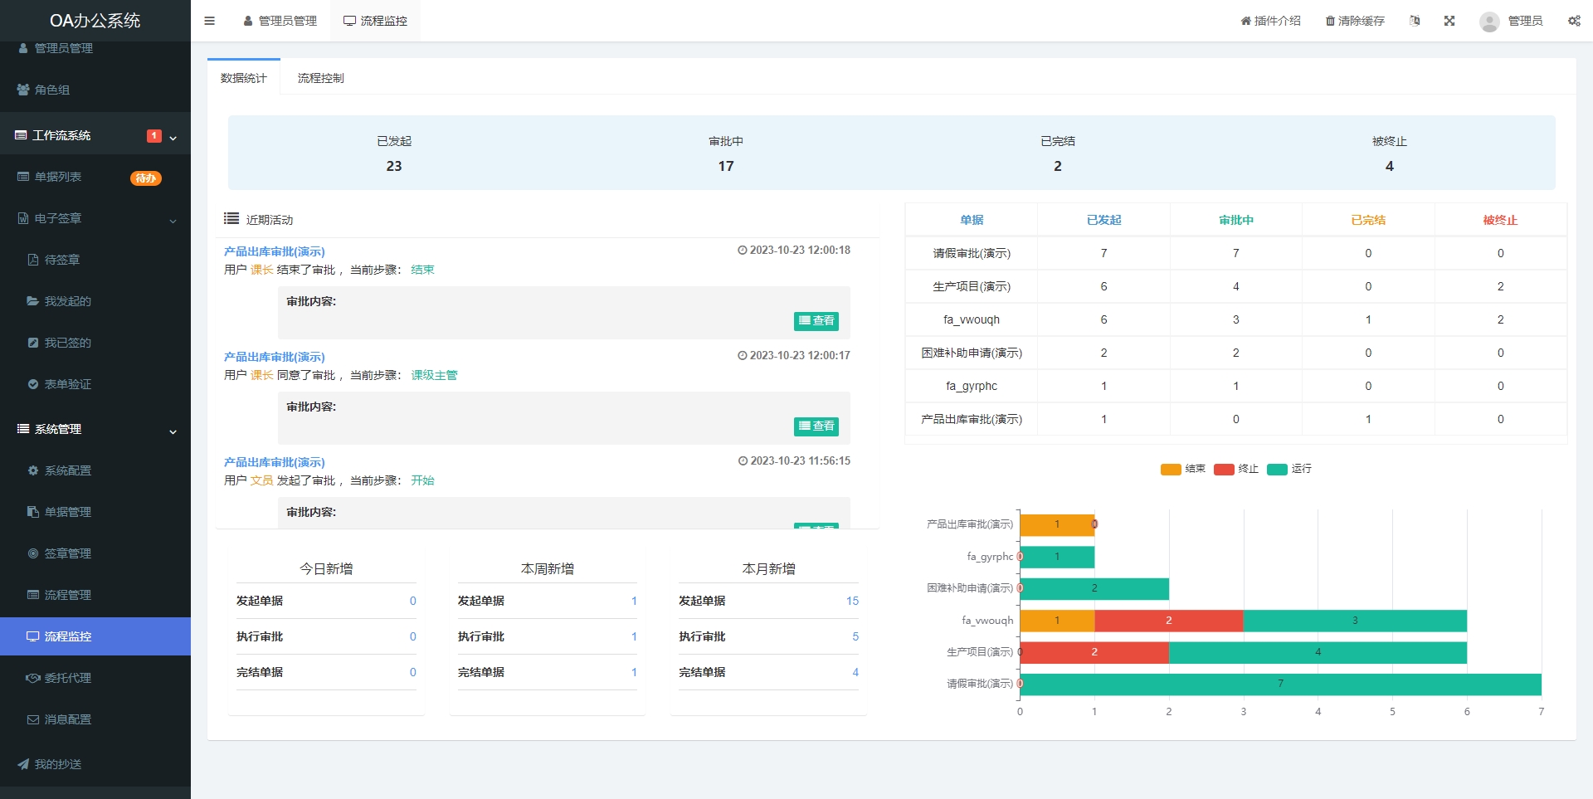This screenshot has height=799, width=1593.
Task: Open 产品出库审批(演示) link dated 12:00:18
Action: [x=275, y=251]
